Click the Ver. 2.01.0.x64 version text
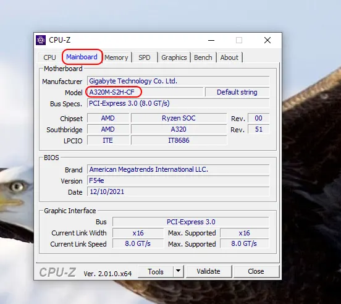This screenshot has height=304, width=341. pyautogui.click(x=107, y=273)
